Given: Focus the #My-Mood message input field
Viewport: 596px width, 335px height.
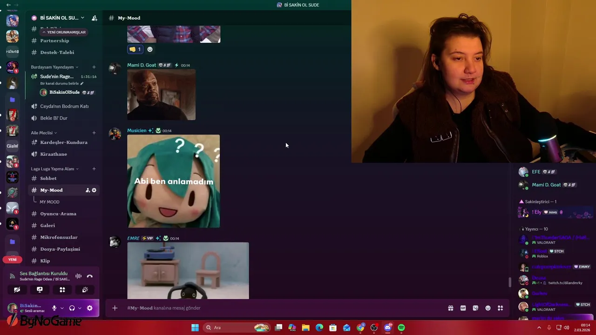Looking at the screenshot, I should (284, 308).
